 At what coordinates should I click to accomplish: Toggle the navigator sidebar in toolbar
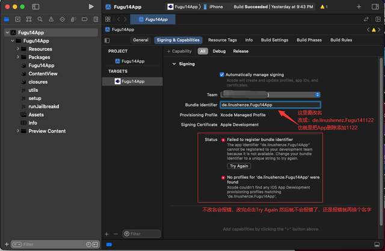click(35, 7)
